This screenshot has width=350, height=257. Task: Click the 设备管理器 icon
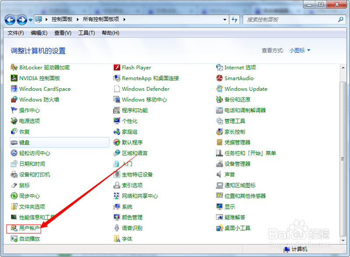point(220,164)
